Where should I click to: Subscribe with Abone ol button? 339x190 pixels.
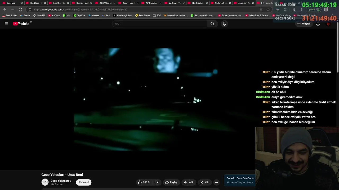coord(84,182)
